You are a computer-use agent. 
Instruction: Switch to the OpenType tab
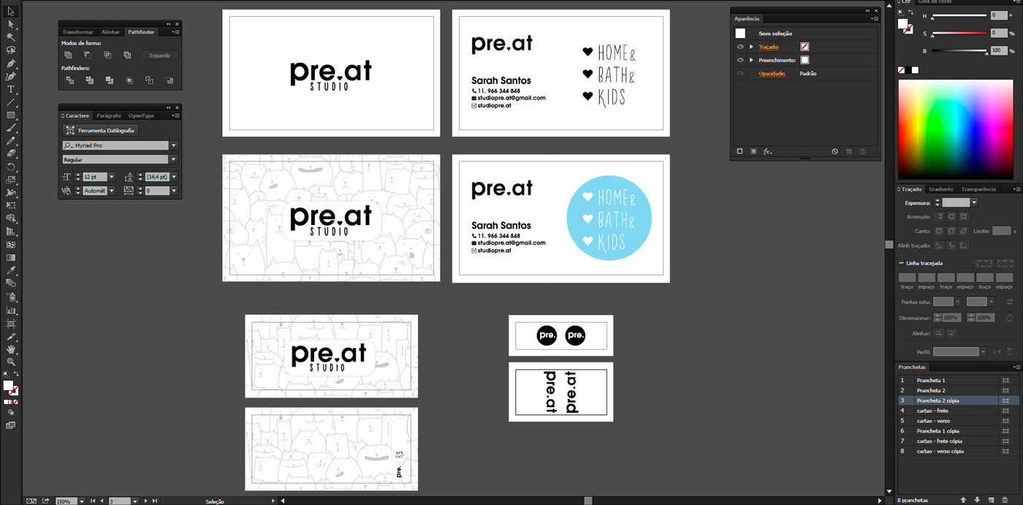coord(142,115)
